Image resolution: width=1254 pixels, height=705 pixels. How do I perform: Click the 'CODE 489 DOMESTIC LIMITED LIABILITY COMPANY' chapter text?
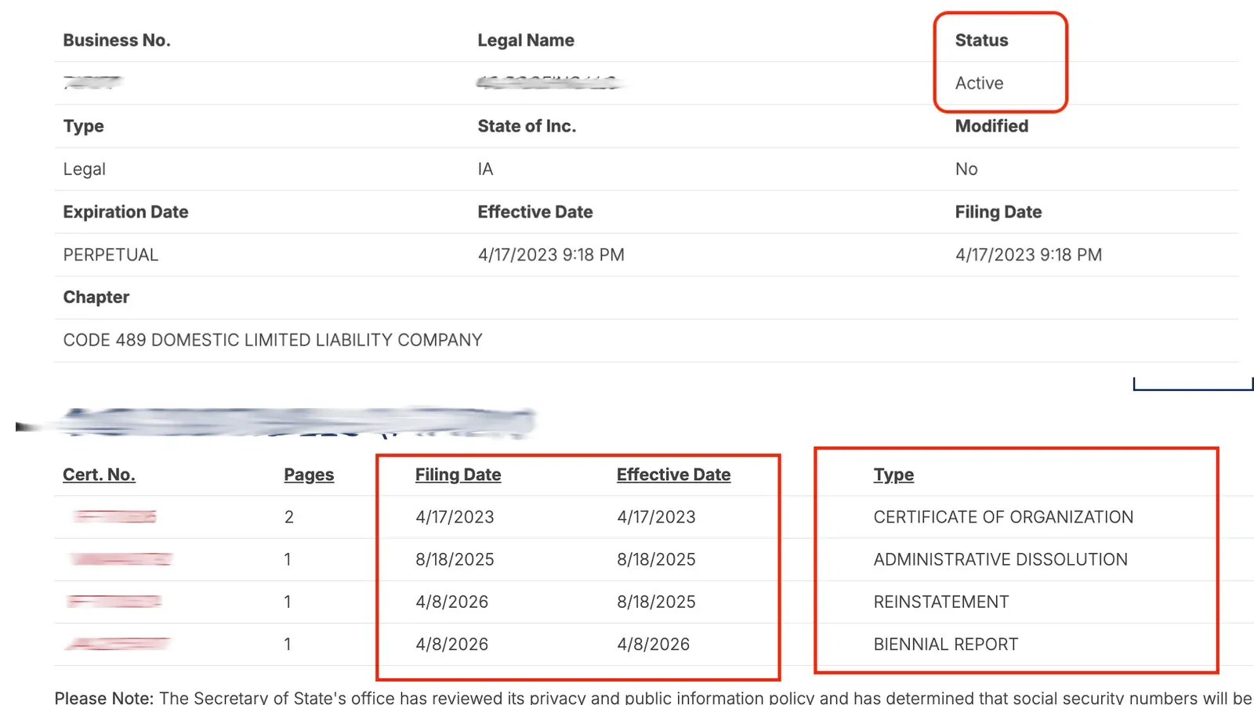(x=273, y=340)
